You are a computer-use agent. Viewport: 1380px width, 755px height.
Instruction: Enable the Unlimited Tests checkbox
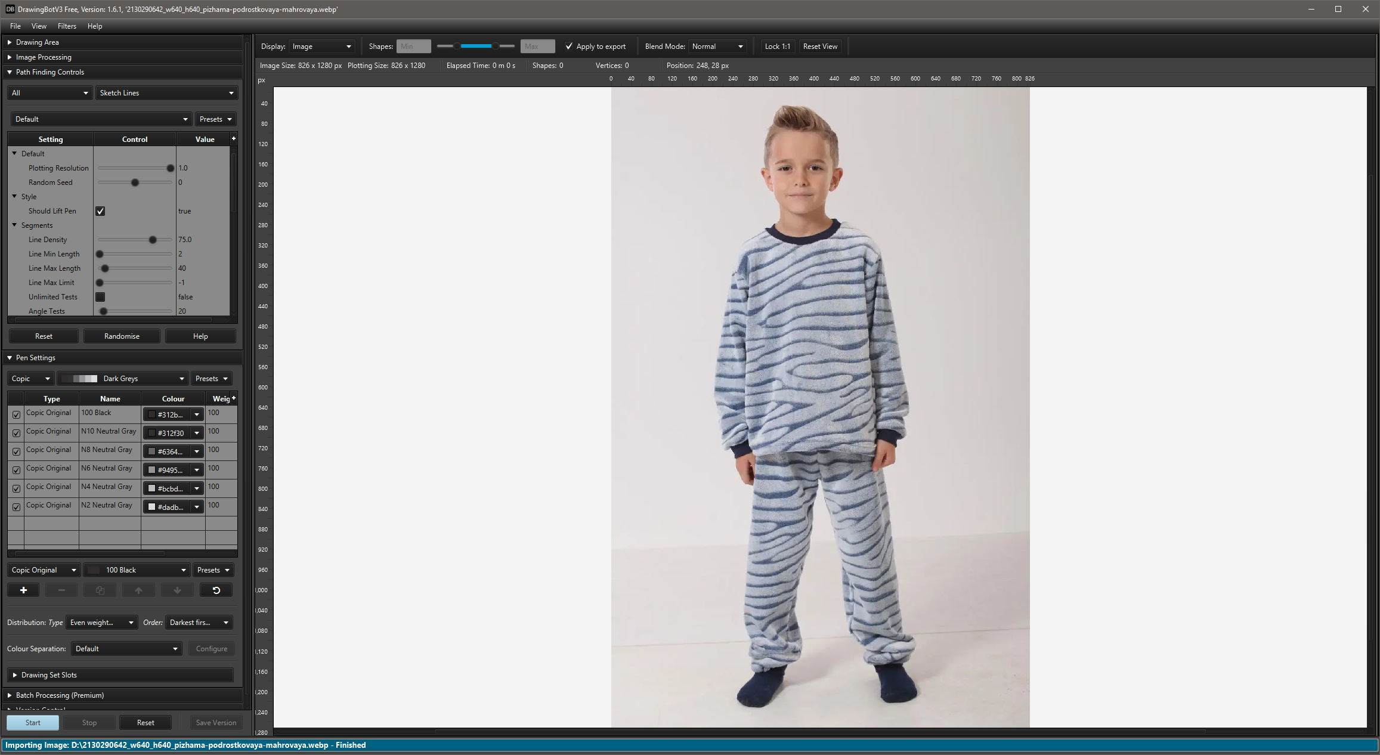[x=100, y=297]
